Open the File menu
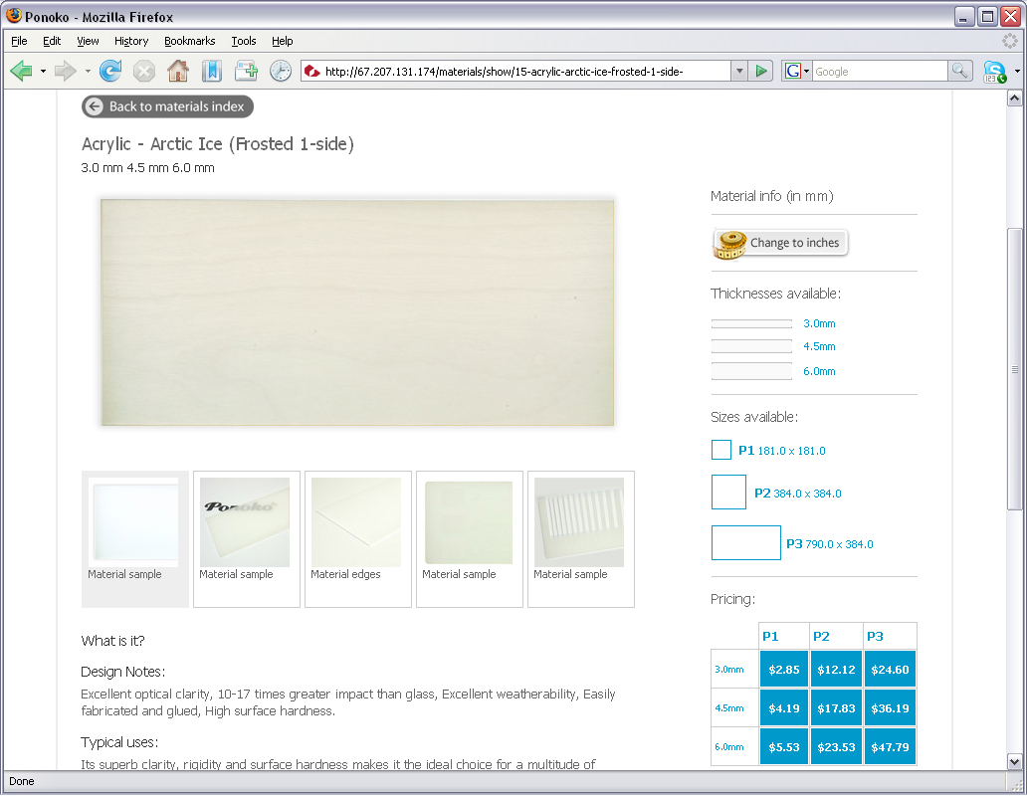The image size is (1027, 796). pyautogui.click(x=19, y=41)
